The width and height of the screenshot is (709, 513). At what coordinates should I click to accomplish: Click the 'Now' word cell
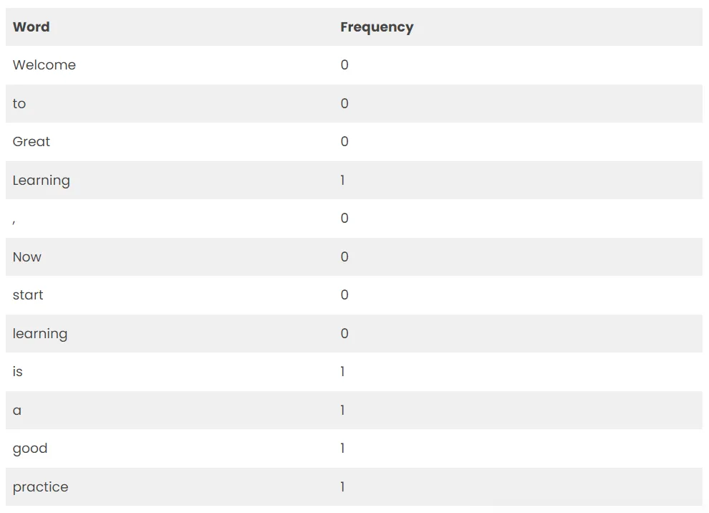pos(27,257)
